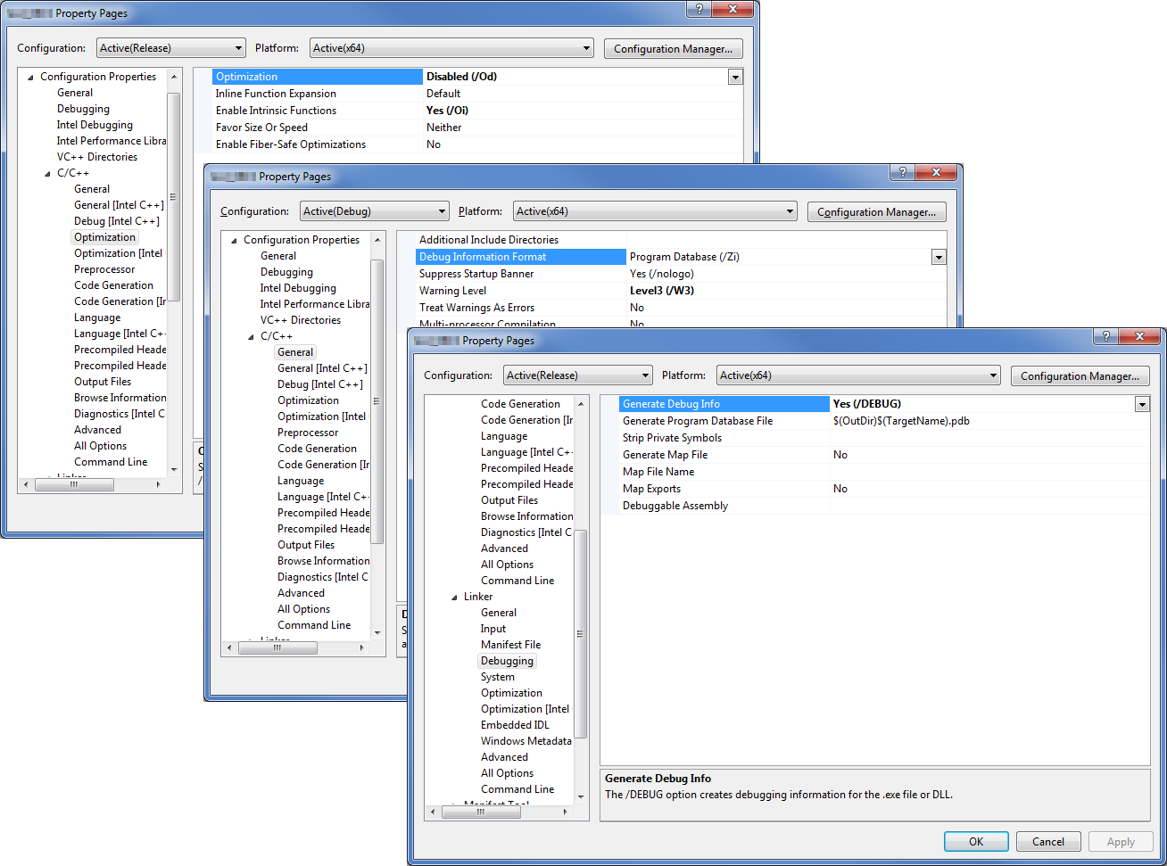The width and height of the screenshot is (1167, 866).
Task: Collapse Configuration Properties in the back window tree
Action: point(31,77)
